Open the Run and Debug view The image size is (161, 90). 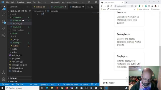point(4,28)
